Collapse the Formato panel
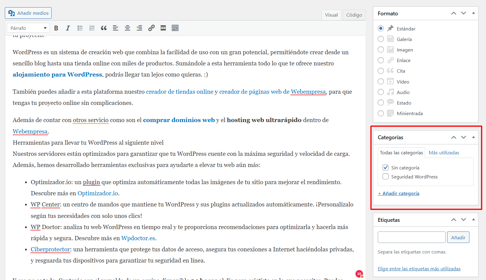The width and height of the screenshot is (486, 280). (473, 13)
